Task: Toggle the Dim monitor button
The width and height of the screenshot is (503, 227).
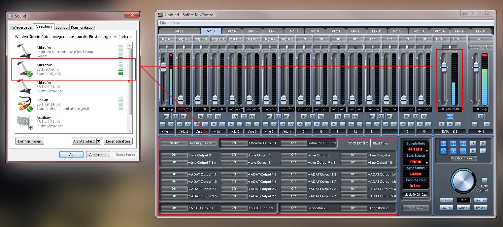Action: [x=446, y=200]
